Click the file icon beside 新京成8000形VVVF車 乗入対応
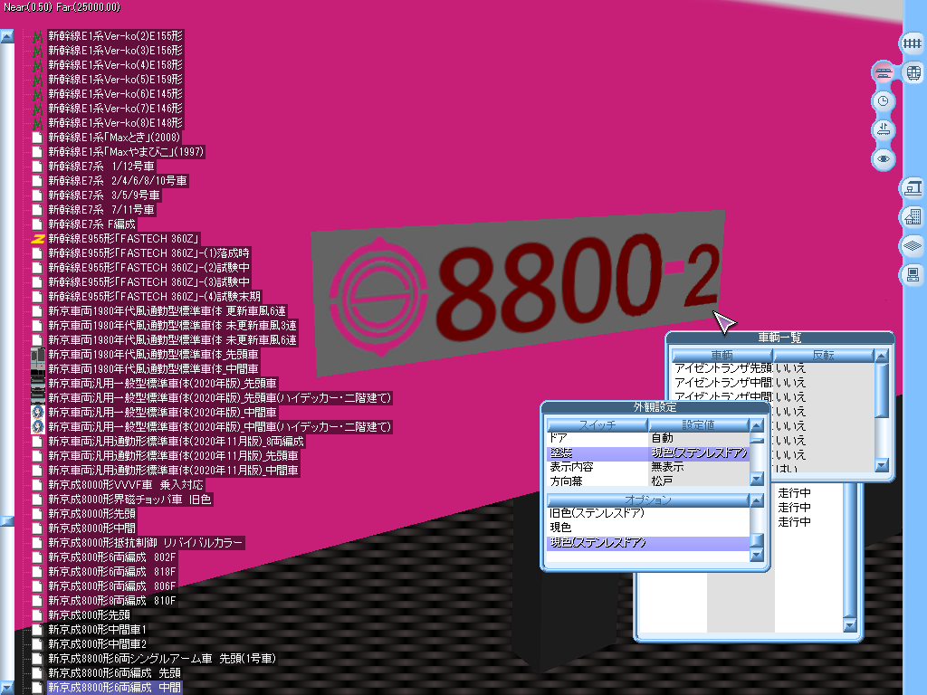927x695 pixels. [38, 485]
